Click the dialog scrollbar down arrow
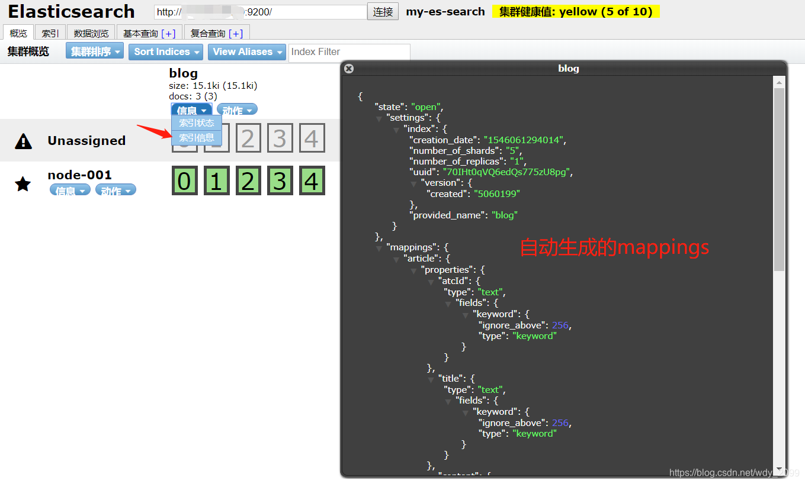This screenshot has width=805, height=484. point(779,468)
